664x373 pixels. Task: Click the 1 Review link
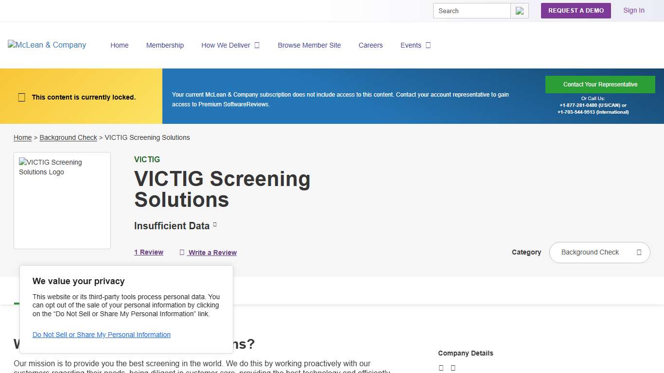point(149,252)
